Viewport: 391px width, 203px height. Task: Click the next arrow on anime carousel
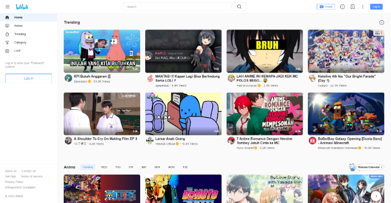click(x=376, y=196)
